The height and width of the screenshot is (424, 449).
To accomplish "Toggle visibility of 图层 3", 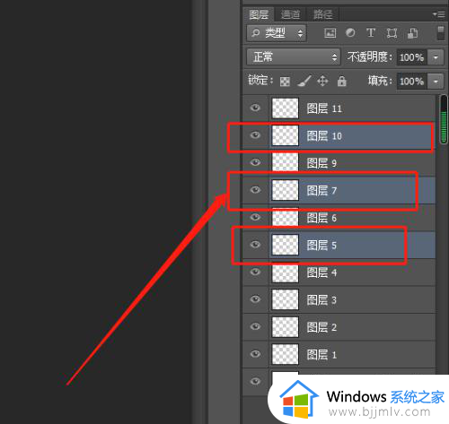I will pos(255,299).
